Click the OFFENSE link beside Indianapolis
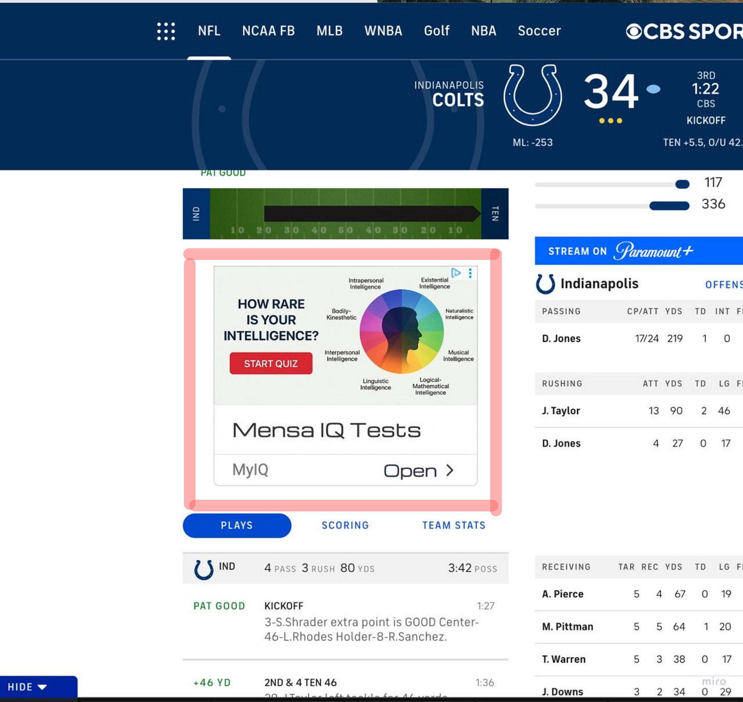 (x=724, y=284)
